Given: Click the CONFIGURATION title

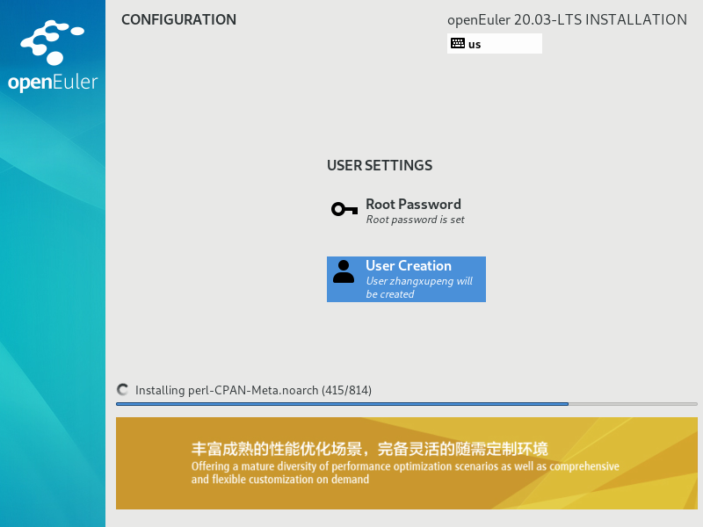Looking at the screenshot, I should click(178, 19).
